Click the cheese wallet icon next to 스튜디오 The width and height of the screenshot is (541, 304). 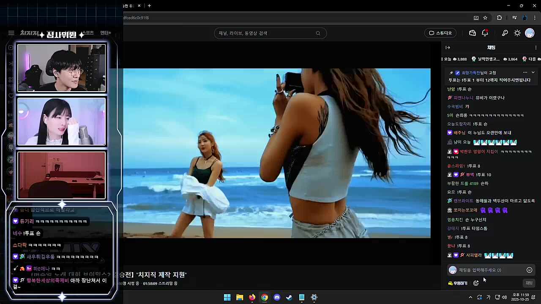pyautogui.click(x=472, y=33)
